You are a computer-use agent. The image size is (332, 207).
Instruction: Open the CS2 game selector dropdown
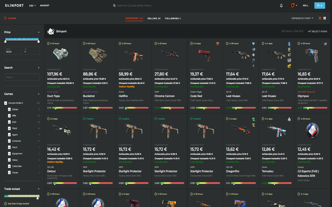tap(32, 5)
